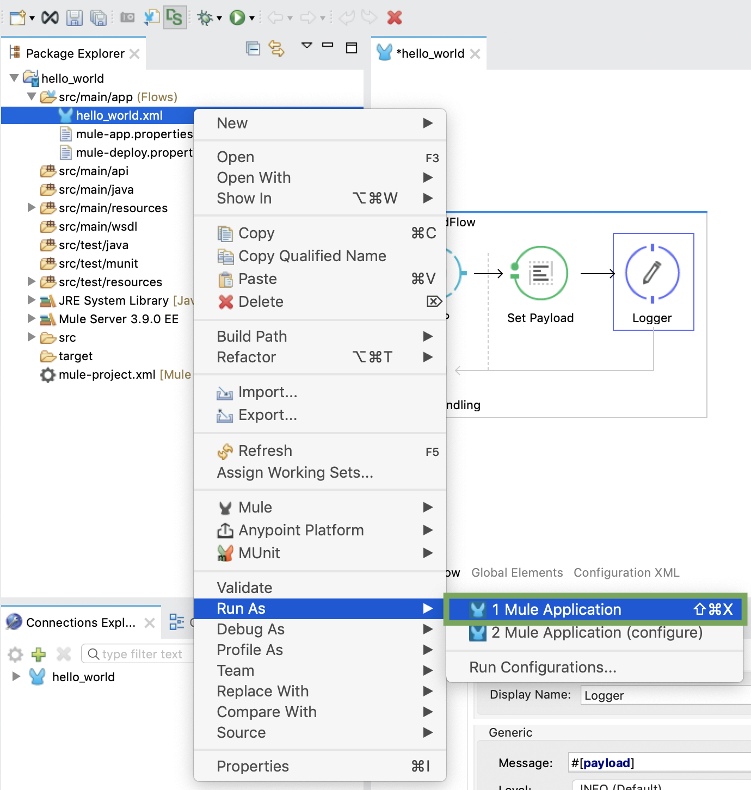Image resolution: width=751 pixels, height=790 pixels.
Task: Switch to the Global Elements tab
Action: 517,572
